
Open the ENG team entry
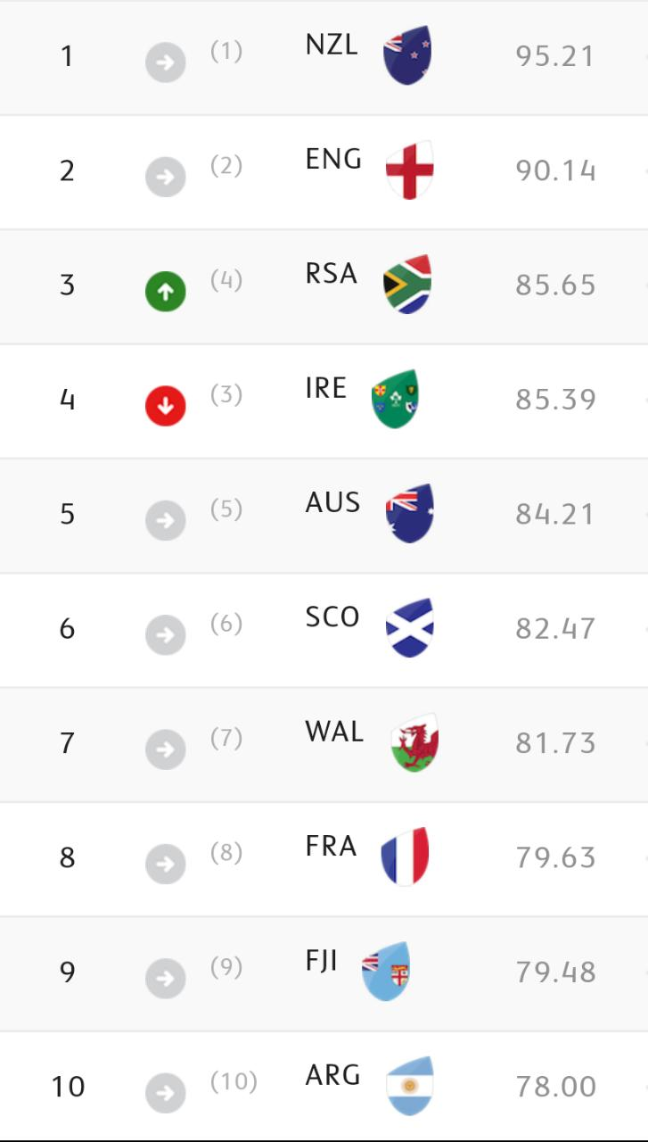click(x=333, y=160)
